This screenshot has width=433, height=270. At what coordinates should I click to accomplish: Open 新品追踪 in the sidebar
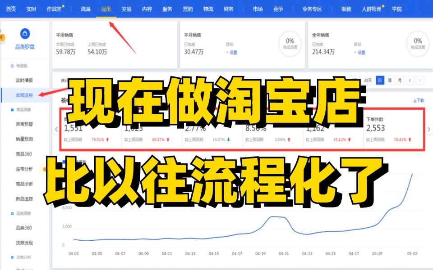[x=24, y=198]
